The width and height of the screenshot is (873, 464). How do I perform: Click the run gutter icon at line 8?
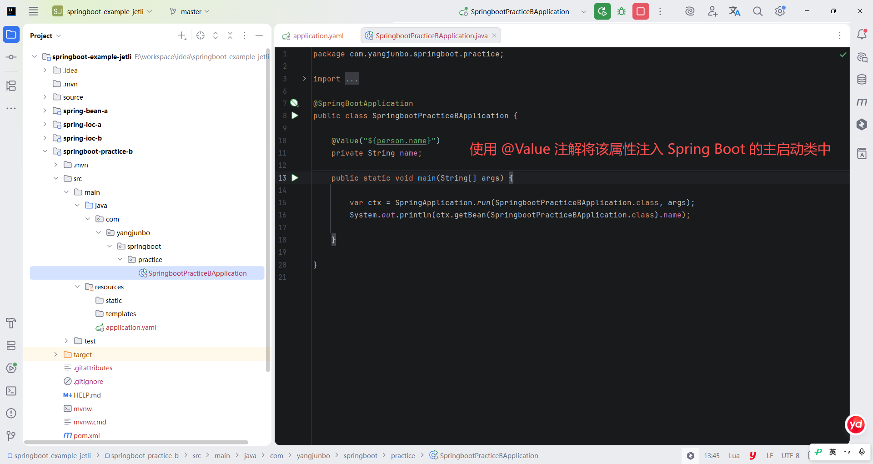tap(295, 116)
